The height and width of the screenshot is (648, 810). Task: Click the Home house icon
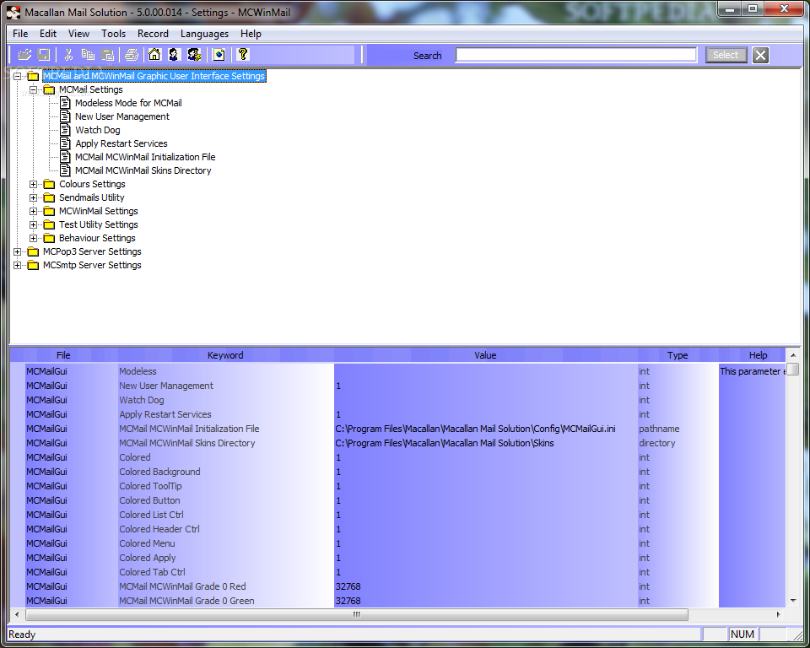[154, 55]
